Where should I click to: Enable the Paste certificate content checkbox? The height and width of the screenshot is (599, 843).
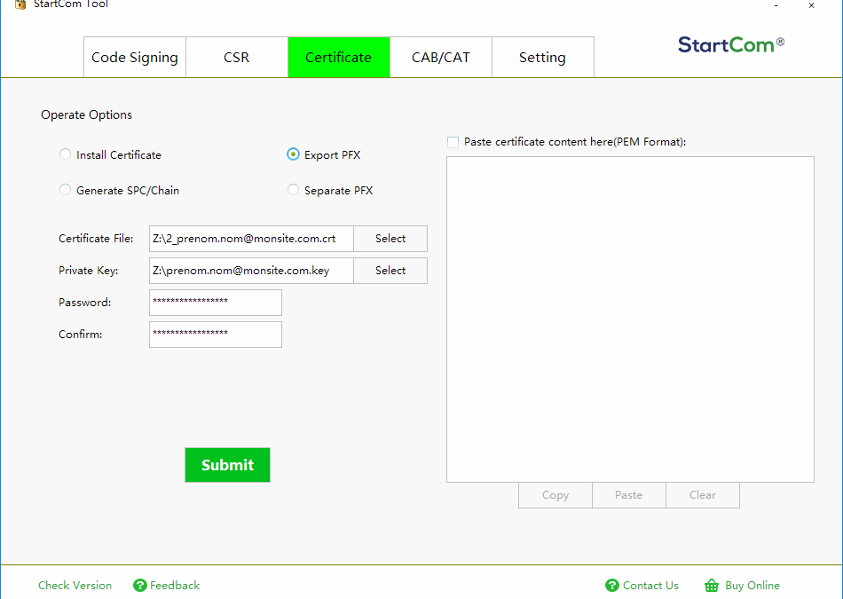click(x=453, y=142)
